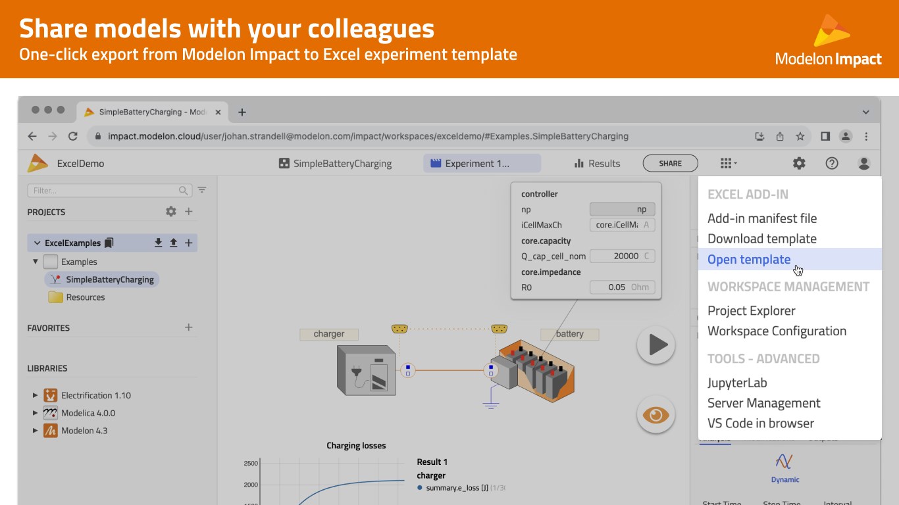Reload the page with the refresh icon
The image size is (899, 505).
(73, 137)
